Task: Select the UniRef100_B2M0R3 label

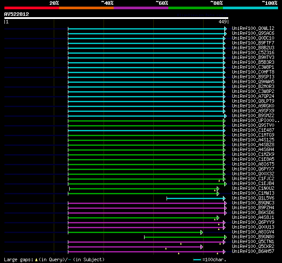Action: [x=253, y=87]
